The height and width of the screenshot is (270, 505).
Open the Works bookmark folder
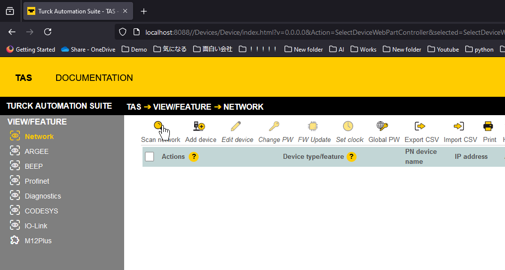[x=363, y=49]
